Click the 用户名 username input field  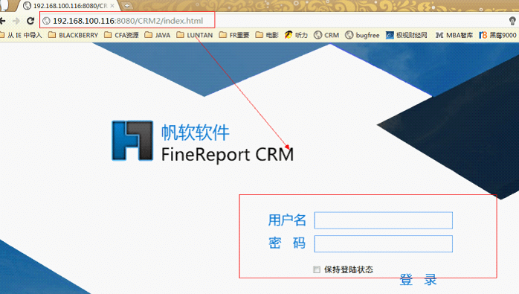[383, 220]
